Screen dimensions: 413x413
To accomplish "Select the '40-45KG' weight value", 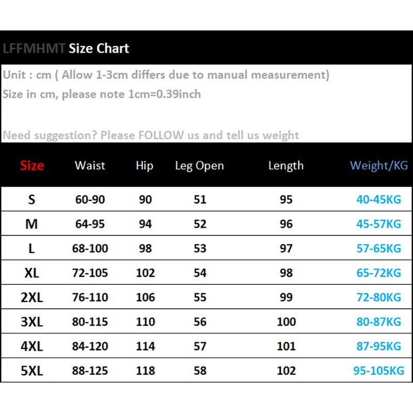I will [379, 200].
